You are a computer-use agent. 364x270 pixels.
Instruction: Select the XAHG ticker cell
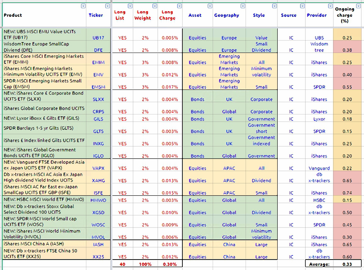coord(98,177)
